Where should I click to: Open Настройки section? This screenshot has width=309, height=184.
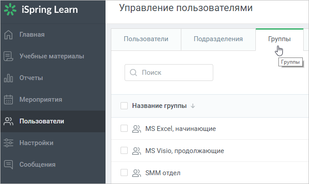(53, 143)
